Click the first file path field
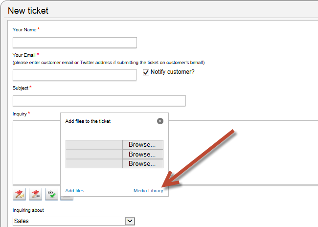Image resolution: width=318 pixels, height=227 pixels. [x=93, y=144]
